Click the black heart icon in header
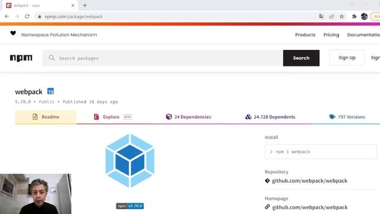380x214 pixels. [x=13, y=33]
